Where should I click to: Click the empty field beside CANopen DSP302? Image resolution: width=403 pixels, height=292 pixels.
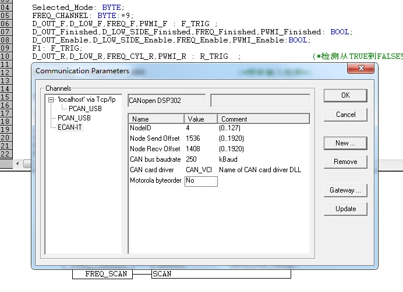tap(260, 101)
